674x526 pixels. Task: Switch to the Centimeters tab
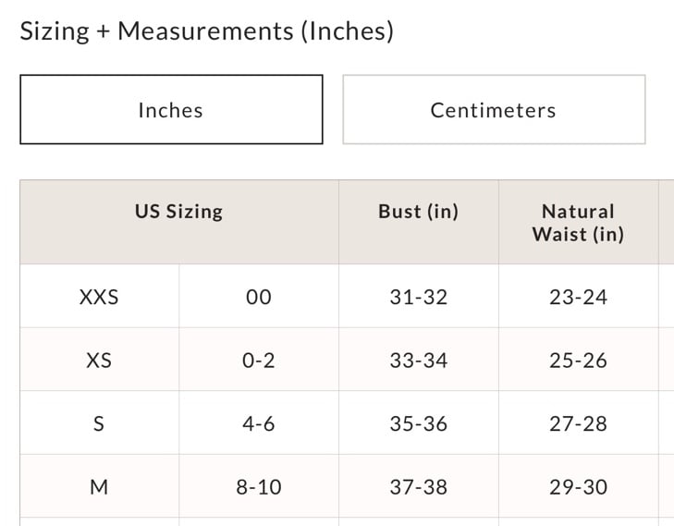494,110
